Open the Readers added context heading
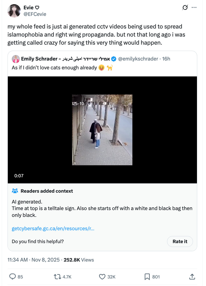Image resolution: width=206 pixels, height=286 pixels. point(47,191)
